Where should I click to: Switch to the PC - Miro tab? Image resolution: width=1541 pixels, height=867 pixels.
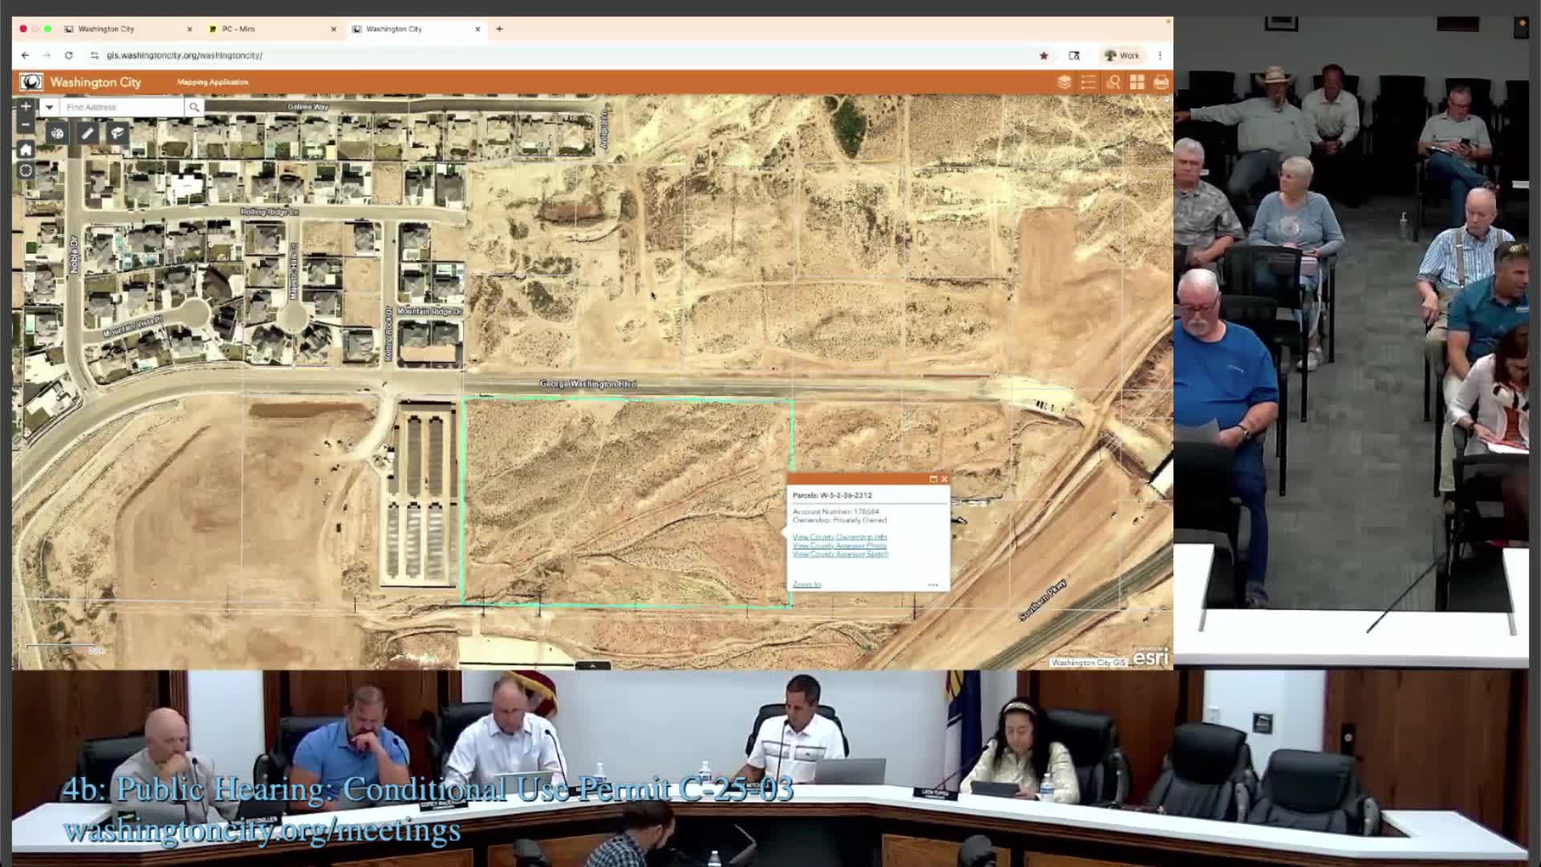point(238,29)
